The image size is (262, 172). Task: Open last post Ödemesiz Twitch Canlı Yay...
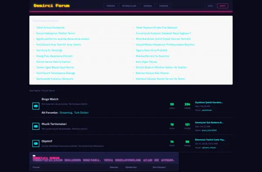(x=210, y=140)
